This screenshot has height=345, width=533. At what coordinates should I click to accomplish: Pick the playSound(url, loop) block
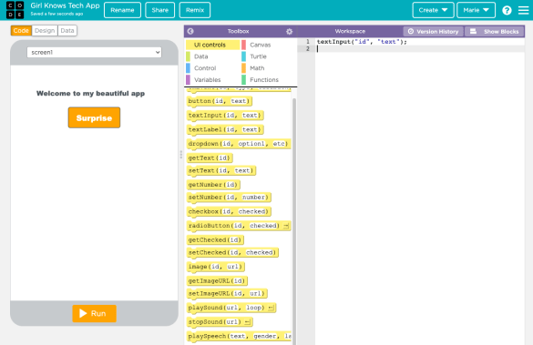(x=231, y=308)
